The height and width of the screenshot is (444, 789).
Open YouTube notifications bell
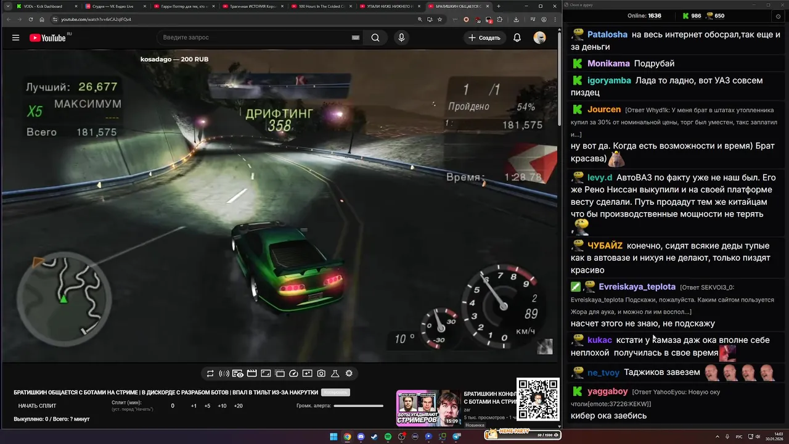pyautogui.click(x=517, y=38)
